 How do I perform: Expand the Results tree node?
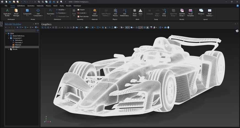pos(9,49)
